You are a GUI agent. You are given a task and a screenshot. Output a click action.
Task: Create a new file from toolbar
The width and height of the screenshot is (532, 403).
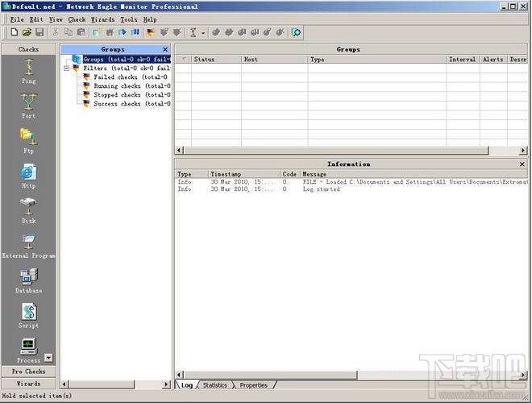15,32
